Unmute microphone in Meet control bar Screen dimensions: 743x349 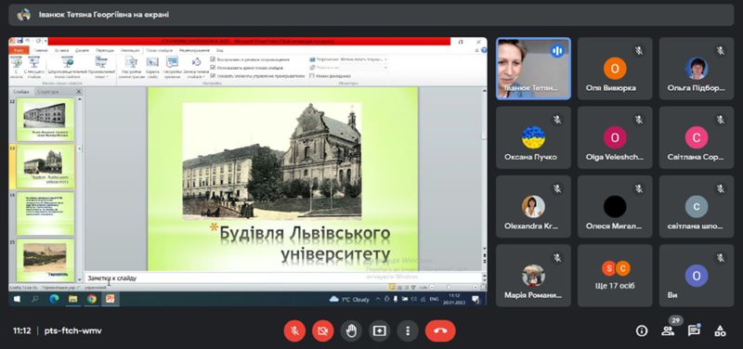coord(294,330)
